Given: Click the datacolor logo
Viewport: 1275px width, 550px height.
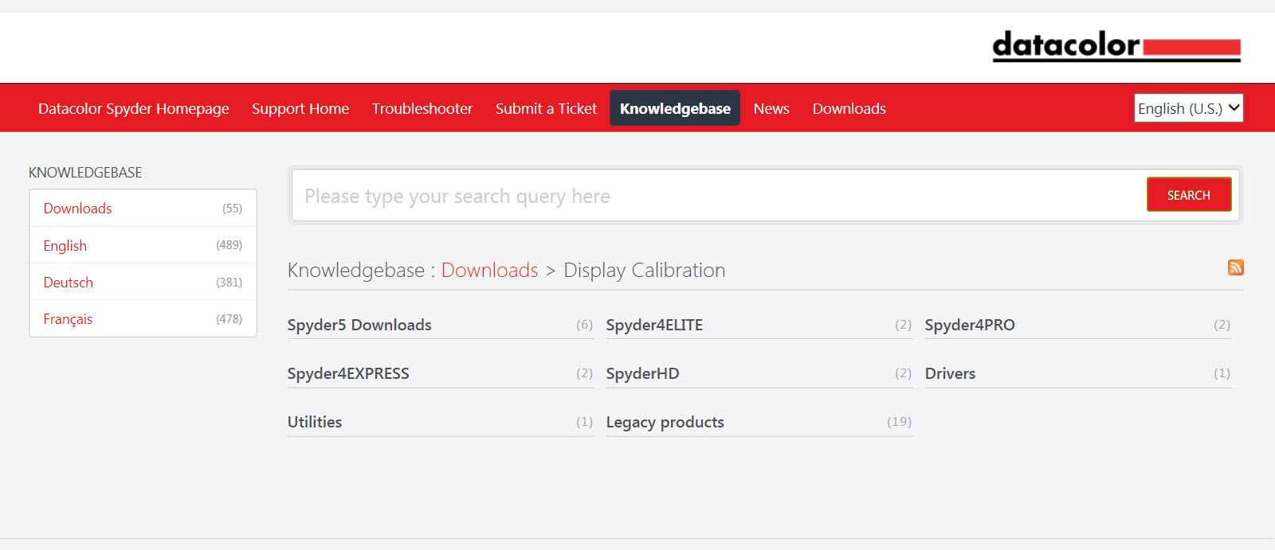Looking at the screenshot, I should 1116,46.
